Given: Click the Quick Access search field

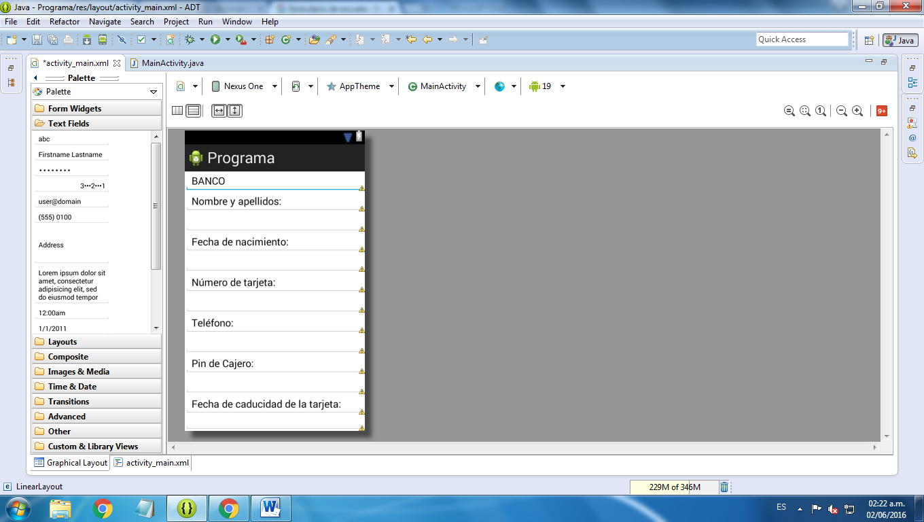Looking at the screenshot, I should coord(802,39).
